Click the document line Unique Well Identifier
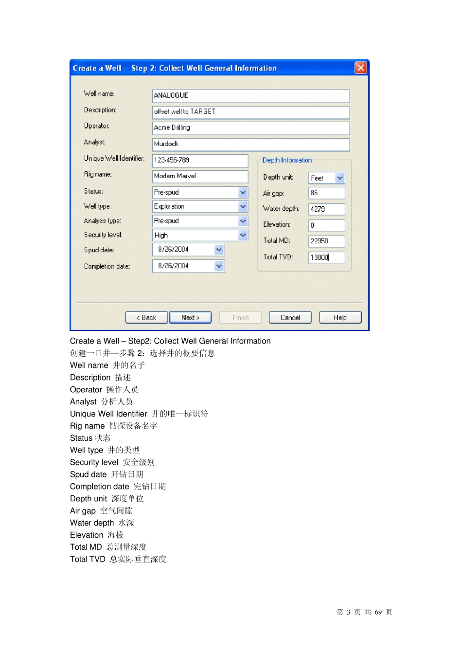Image resolution: width=462 pixels, height=654 pixels. 139,414
